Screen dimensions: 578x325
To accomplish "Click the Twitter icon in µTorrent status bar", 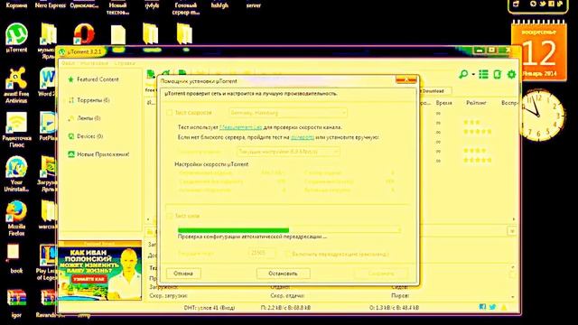I will tap(492, 307).
